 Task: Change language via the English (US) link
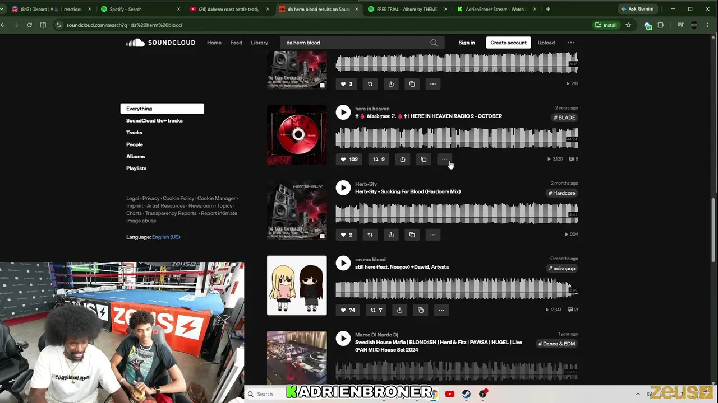[x=166, y=237]
